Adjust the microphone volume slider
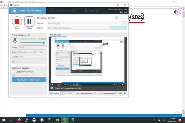Image resolution: width=185 pixels, height=123 pixels. pos(43,43)
